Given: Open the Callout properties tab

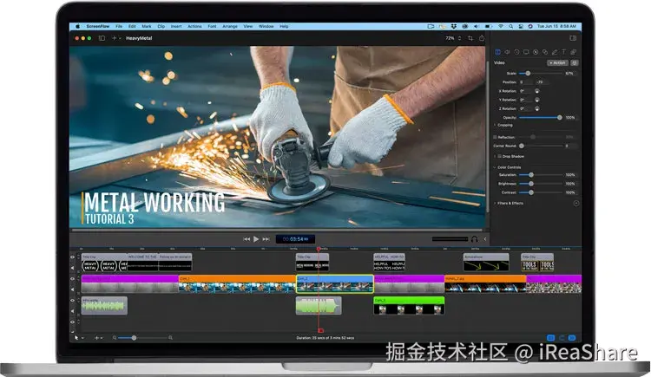Looking at the screenshot, I should pos(536,52).
